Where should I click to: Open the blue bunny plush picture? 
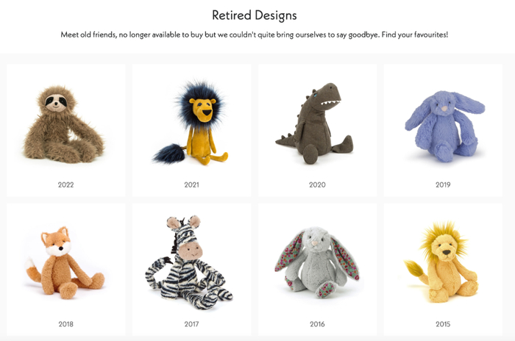[444, 126]
